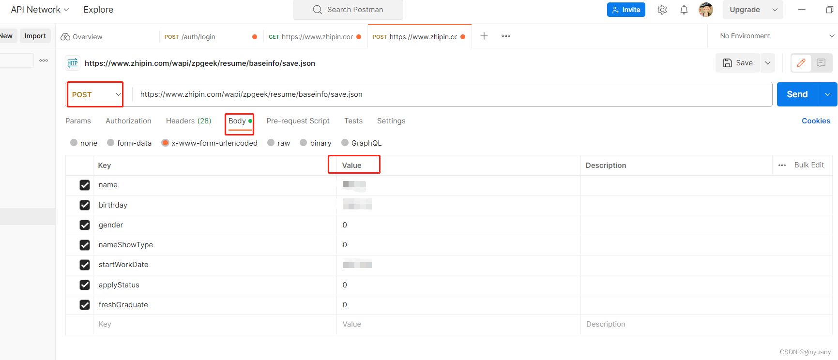The height and width of the screenshot is (360, 838).
Task: Click the HTTP request type icon
Action: [73, 63]
